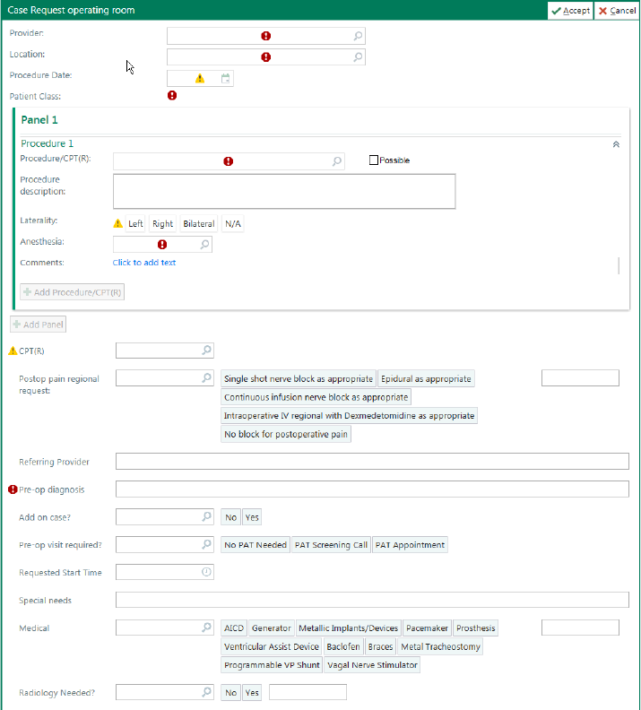Viewport: 641px width, 710px height.
Task: Choose No PAT Needed
Action: click(256, 545)
